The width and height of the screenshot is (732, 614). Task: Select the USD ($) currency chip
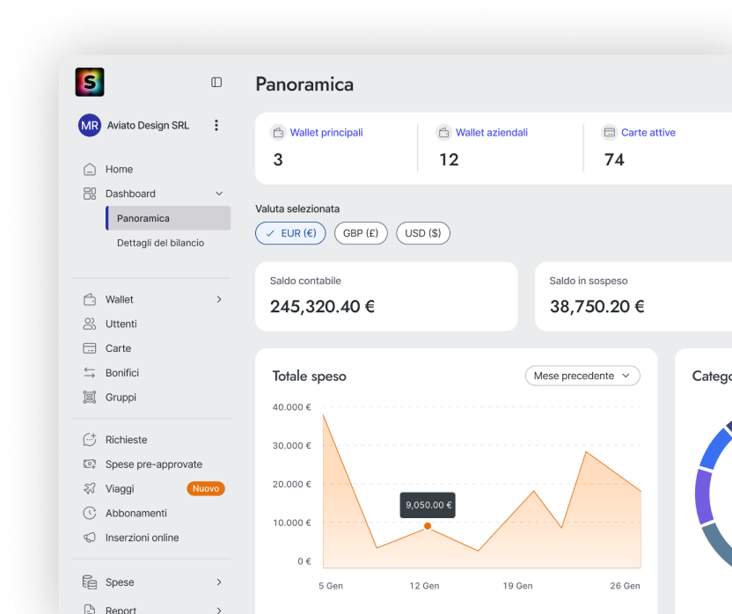pos(422,233)
